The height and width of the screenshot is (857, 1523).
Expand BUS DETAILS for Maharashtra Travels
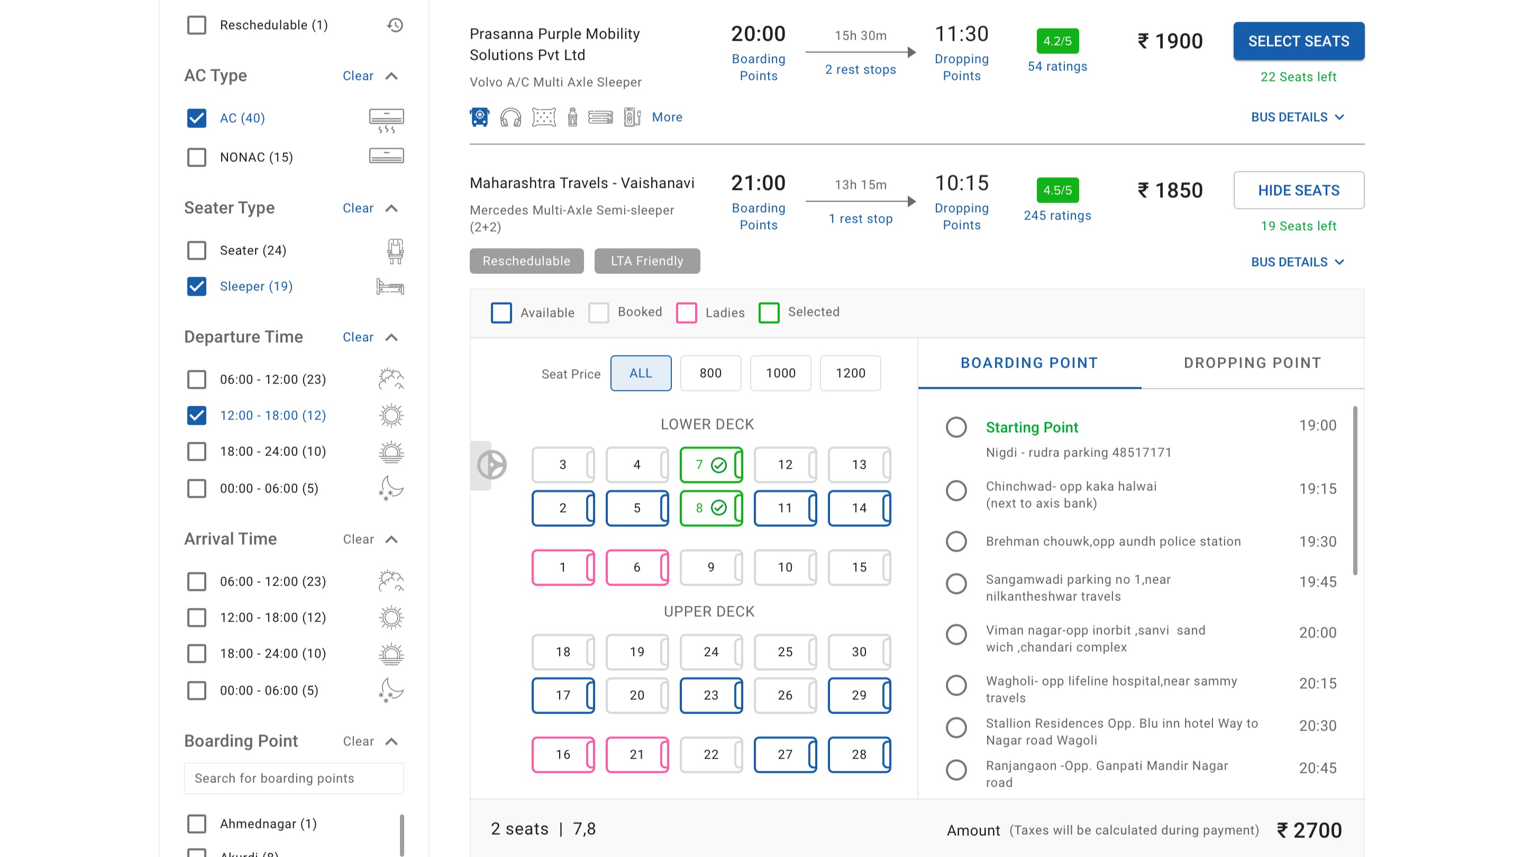pyautogui.click(x=1298, y=262)
